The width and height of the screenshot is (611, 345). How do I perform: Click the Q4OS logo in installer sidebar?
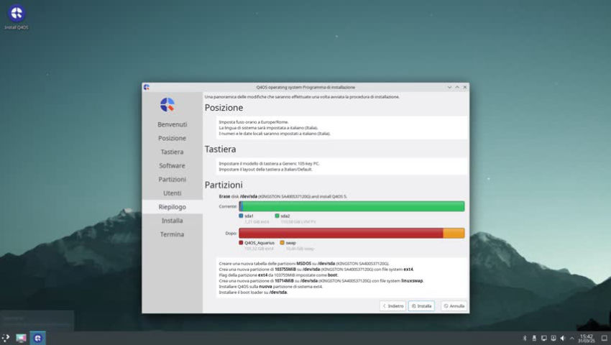(167, 105)
